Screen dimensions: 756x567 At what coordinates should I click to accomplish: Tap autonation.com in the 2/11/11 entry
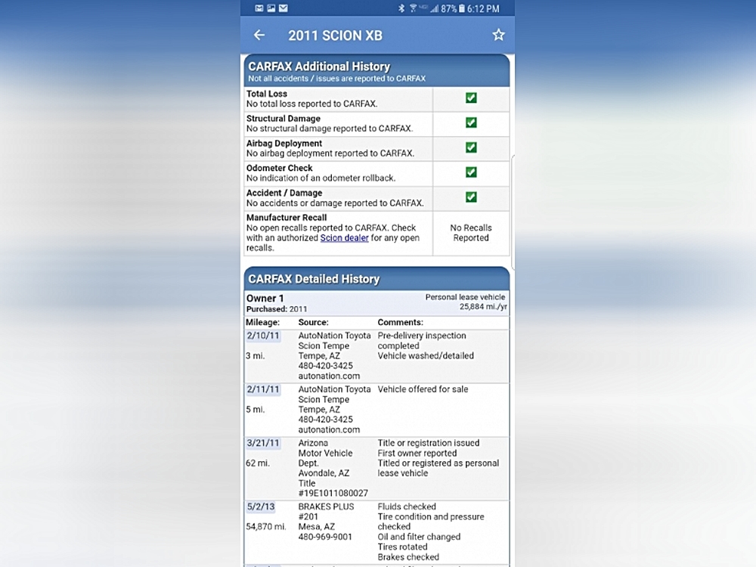click(329, 429)
